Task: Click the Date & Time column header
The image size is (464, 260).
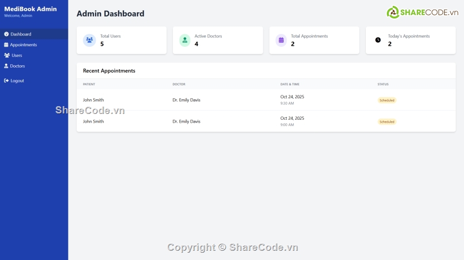Action: pyautogui.click(x=290, y=84)
